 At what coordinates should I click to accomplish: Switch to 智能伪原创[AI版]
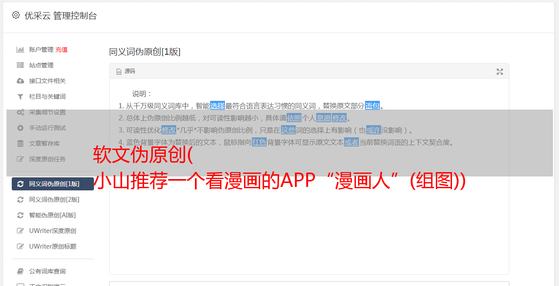(x=52, y=215)
